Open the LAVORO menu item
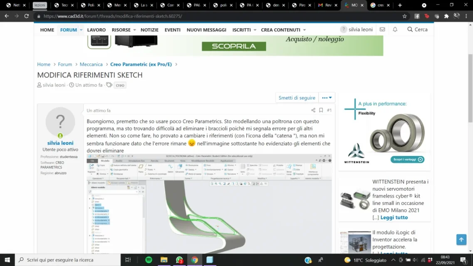Viewport: 473px width, 266px height. (x=96, y=30)
